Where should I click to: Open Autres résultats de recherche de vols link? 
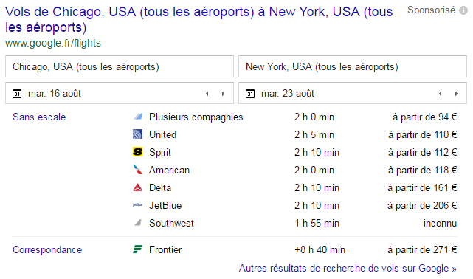348,268
